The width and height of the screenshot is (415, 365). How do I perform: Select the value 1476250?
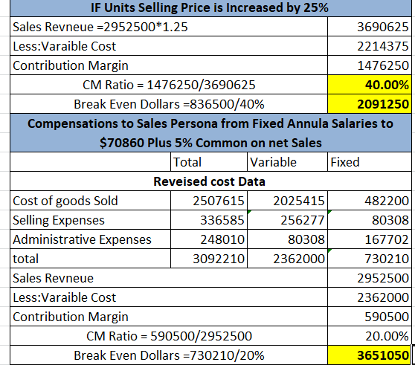point(370,65)
